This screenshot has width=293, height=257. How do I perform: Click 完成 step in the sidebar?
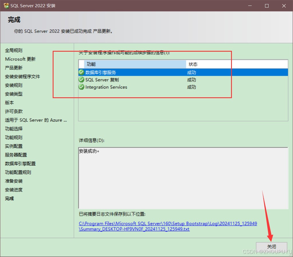click(9, 198)
